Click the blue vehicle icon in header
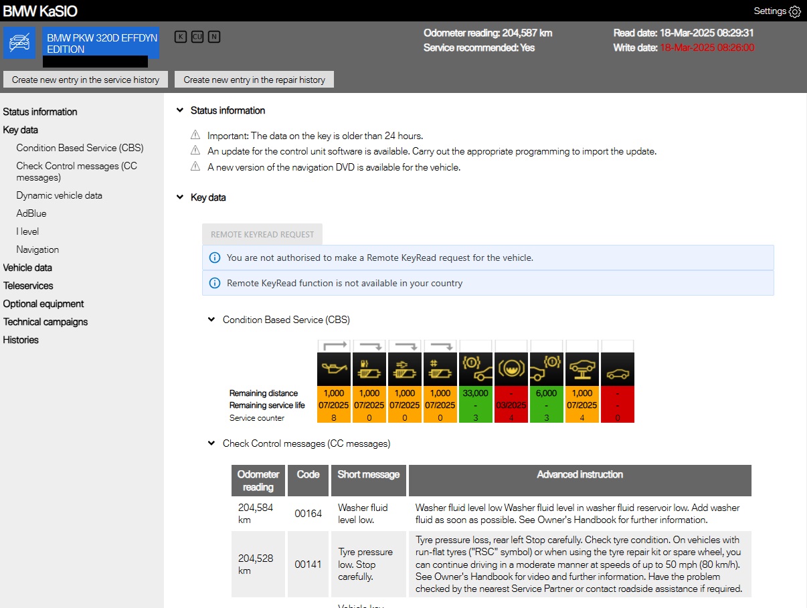Viewport: 807px width, 608px height. (x=19, y=43)
